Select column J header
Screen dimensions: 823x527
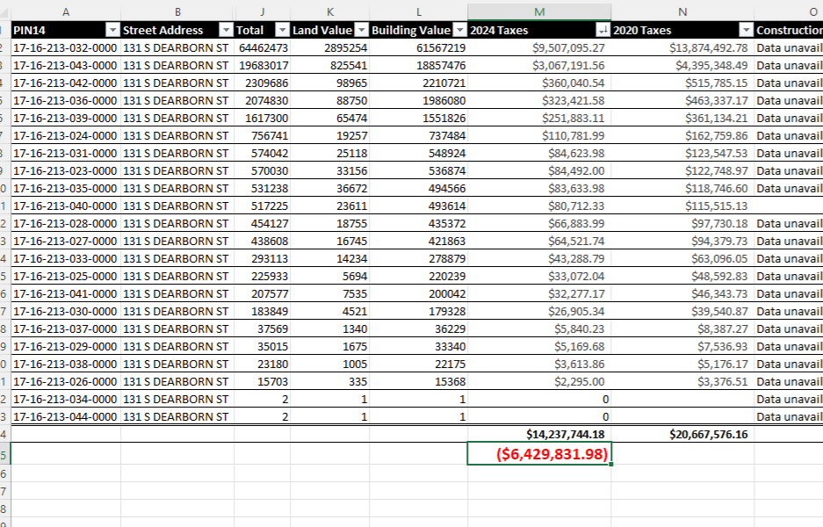[x=262, y=11]
